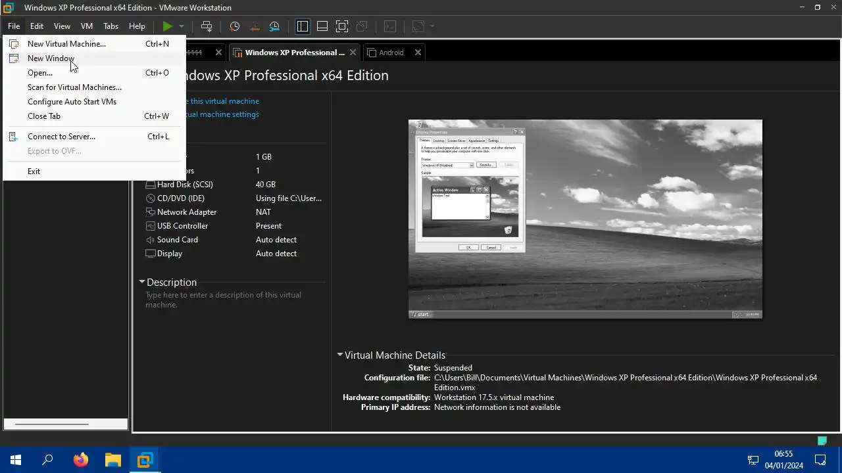The image size is (842, 473).
Task: Select the USB Controller device row
Action: coord(235,226)
